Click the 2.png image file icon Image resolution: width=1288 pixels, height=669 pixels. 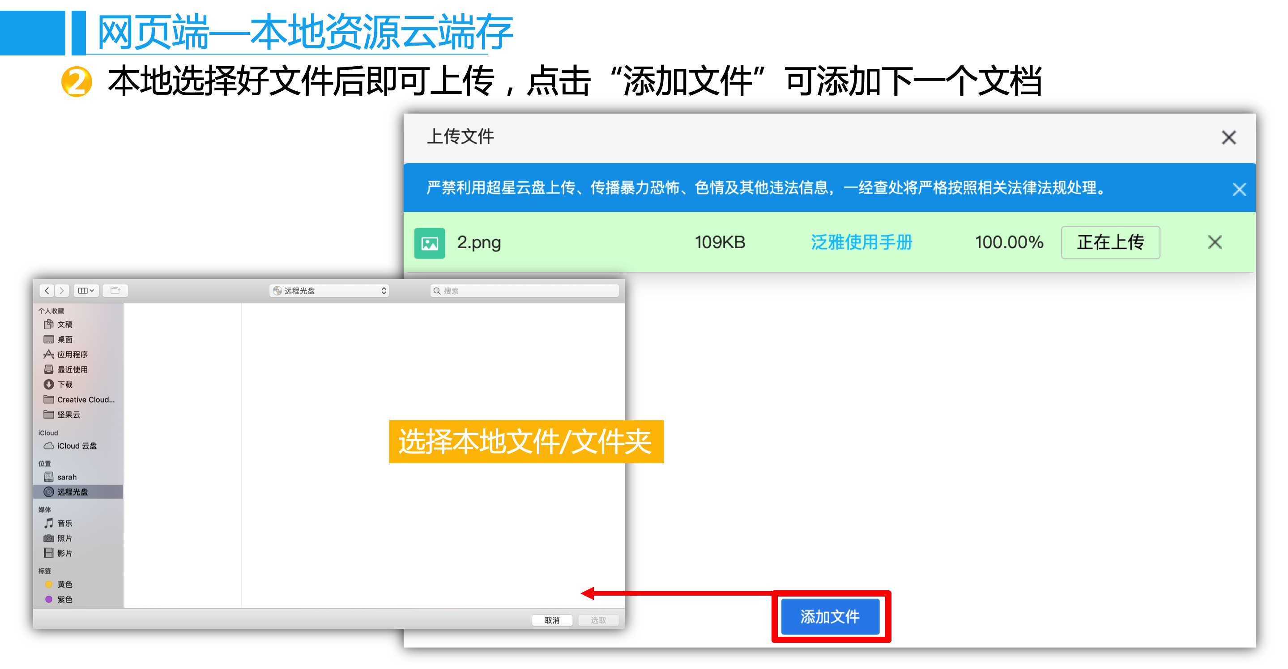(x=430, y=243)
